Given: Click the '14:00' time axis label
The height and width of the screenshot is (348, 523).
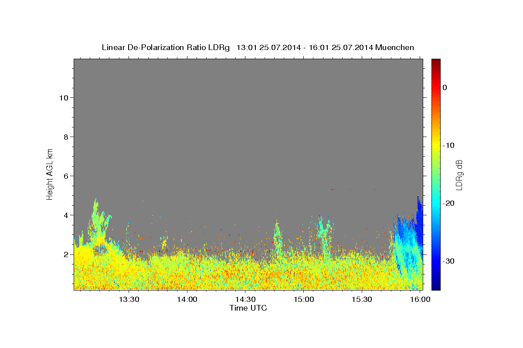Looking at the screenshot, I should (x=187, y=299).
